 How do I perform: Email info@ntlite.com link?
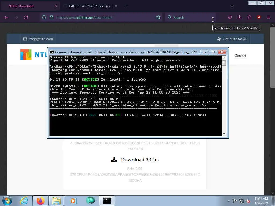click(38, 39)
